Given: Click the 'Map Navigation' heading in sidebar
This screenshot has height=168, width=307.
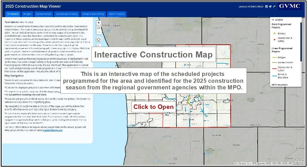Looking at the screenshot, I should 14,76.
